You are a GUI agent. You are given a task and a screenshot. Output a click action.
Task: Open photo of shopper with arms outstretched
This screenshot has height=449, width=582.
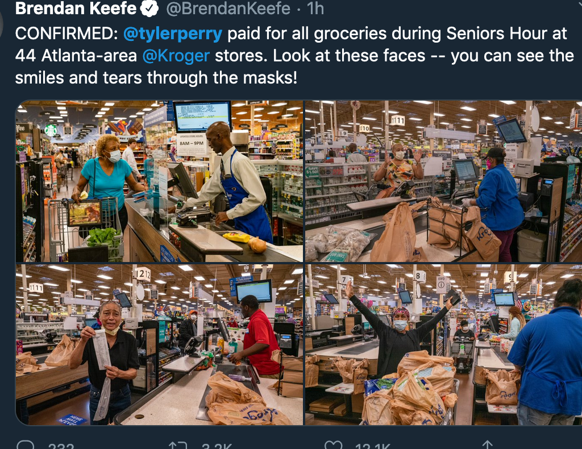443,345
